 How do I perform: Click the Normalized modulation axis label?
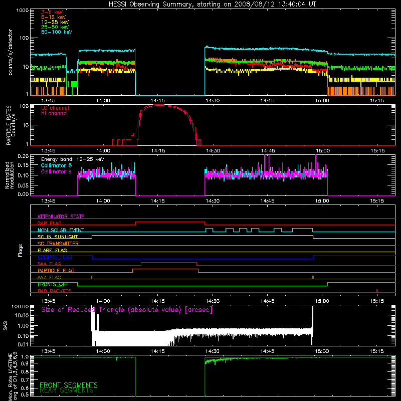(x=9, y=175)
